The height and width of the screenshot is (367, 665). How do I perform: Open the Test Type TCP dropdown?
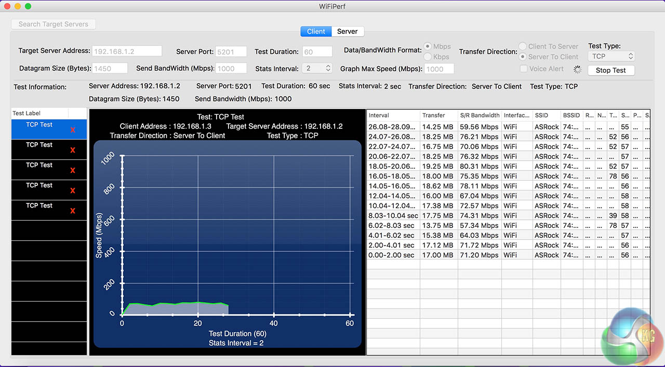tap(611, 56)
